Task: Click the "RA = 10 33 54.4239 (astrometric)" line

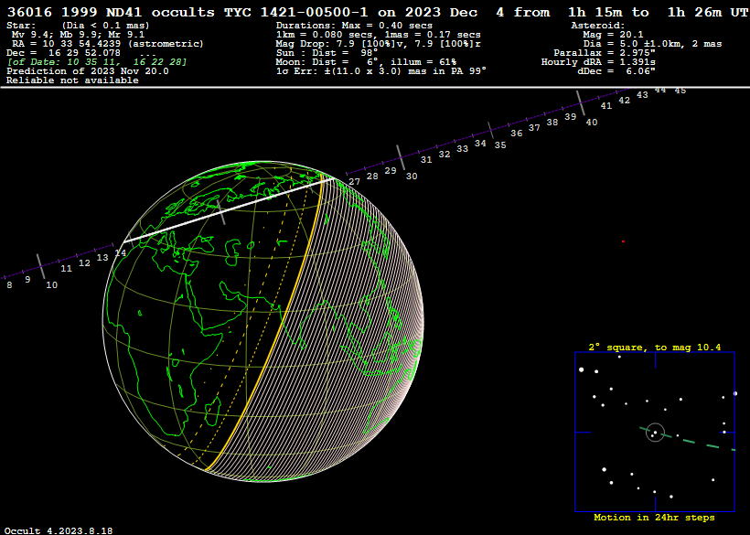Action: (x=108, y=44)
